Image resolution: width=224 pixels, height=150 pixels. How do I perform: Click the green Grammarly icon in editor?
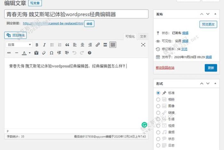[x=144, y=125]
